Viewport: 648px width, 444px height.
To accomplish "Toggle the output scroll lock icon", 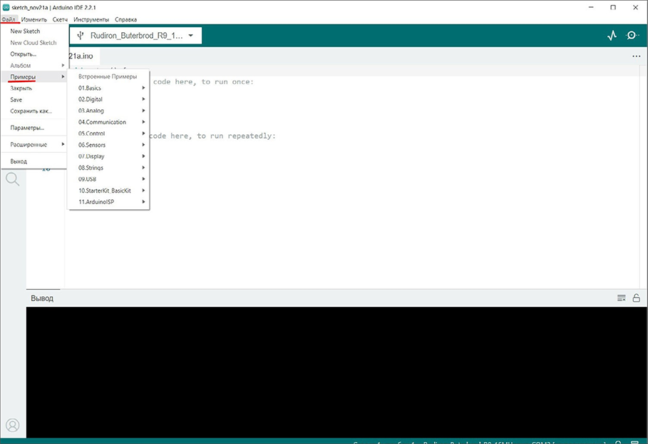I will pos(637,298).
